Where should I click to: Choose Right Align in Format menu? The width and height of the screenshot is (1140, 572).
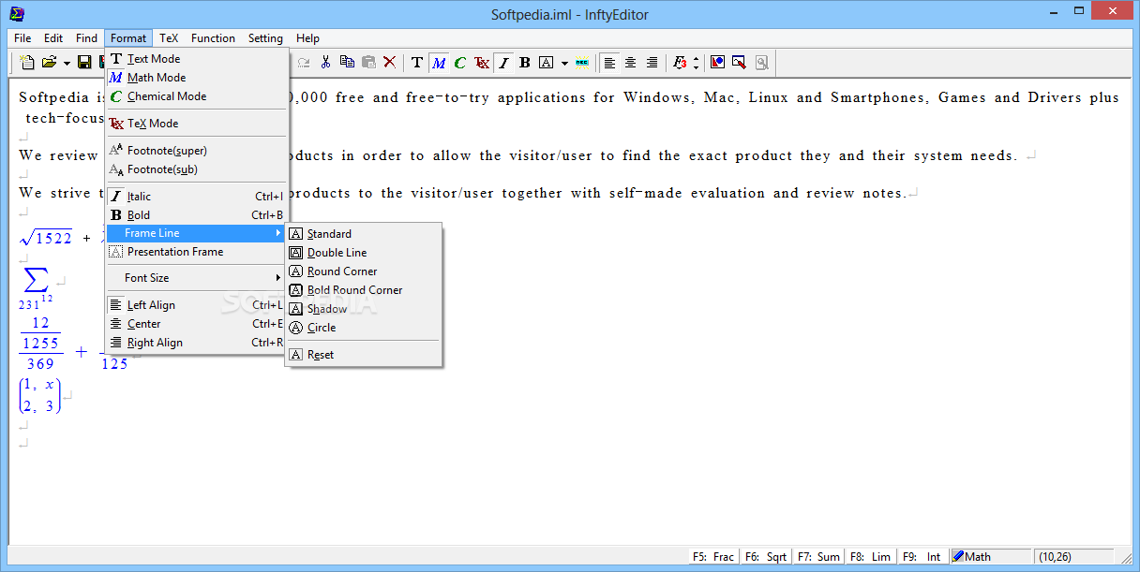click(x=196, y=343)
